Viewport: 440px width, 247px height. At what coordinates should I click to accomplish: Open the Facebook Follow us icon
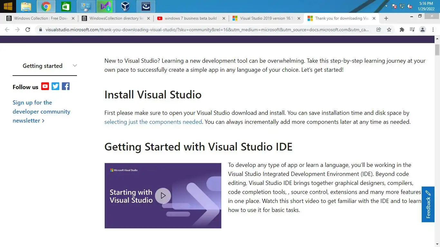[66, 86]
